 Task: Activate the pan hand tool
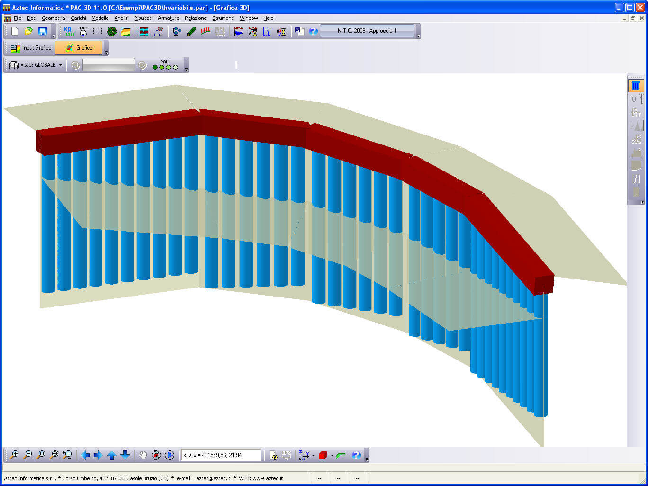[143, 455]
